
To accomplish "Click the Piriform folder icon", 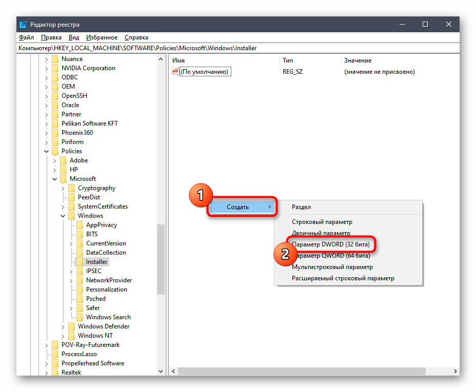I will pyautogui.click(x=55, y=142).
